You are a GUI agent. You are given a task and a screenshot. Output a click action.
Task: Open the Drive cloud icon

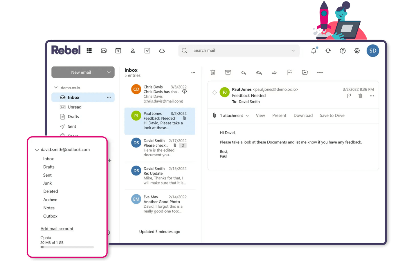pos(162,51)
